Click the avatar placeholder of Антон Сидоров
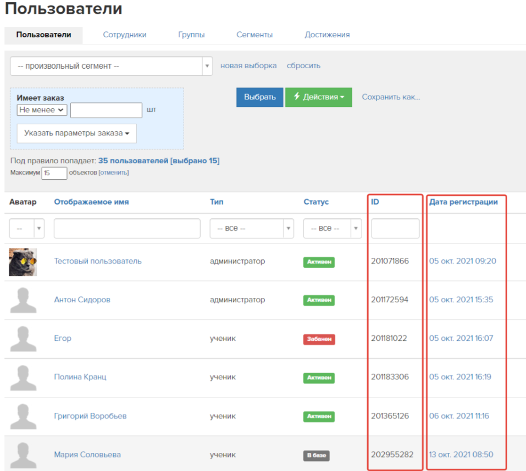 (x=23, y=300)
